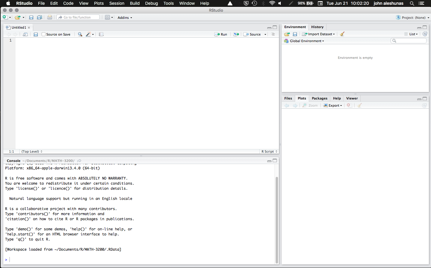Click the code tools magic wand icon
The width and height of the screenshot is (431, 268).
tap(88, 34)
